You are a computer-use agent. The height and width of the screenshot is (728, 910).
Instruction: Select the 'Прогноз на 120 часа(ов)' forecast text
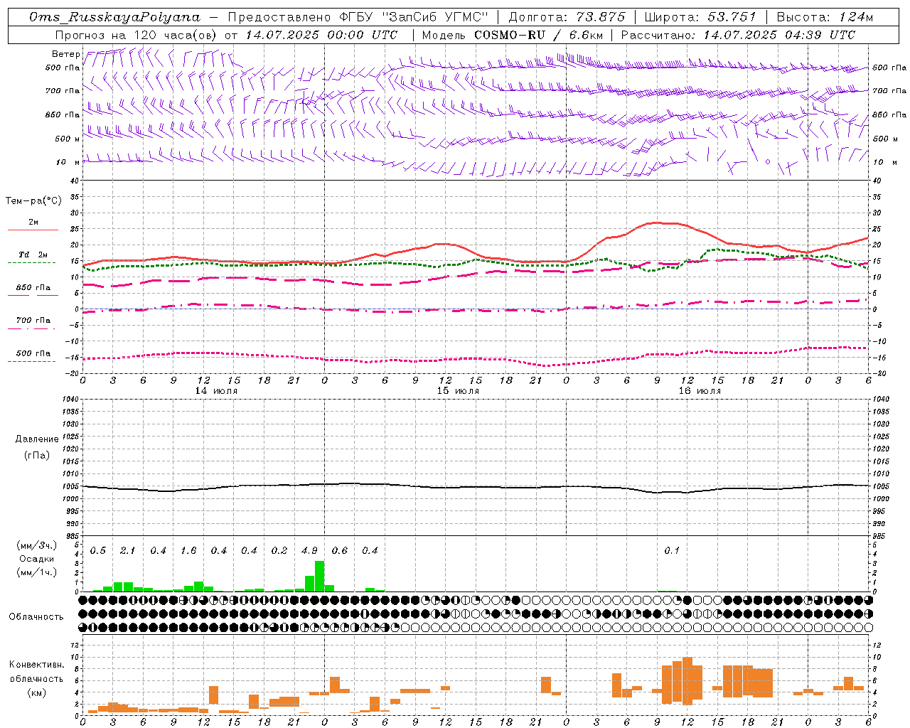point(136,35)
